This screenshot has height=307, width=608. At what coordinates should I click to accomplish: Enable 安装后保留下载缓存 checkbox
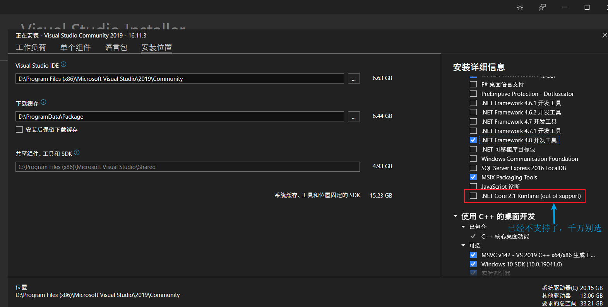pyautogui.click(x=19, y=130)
